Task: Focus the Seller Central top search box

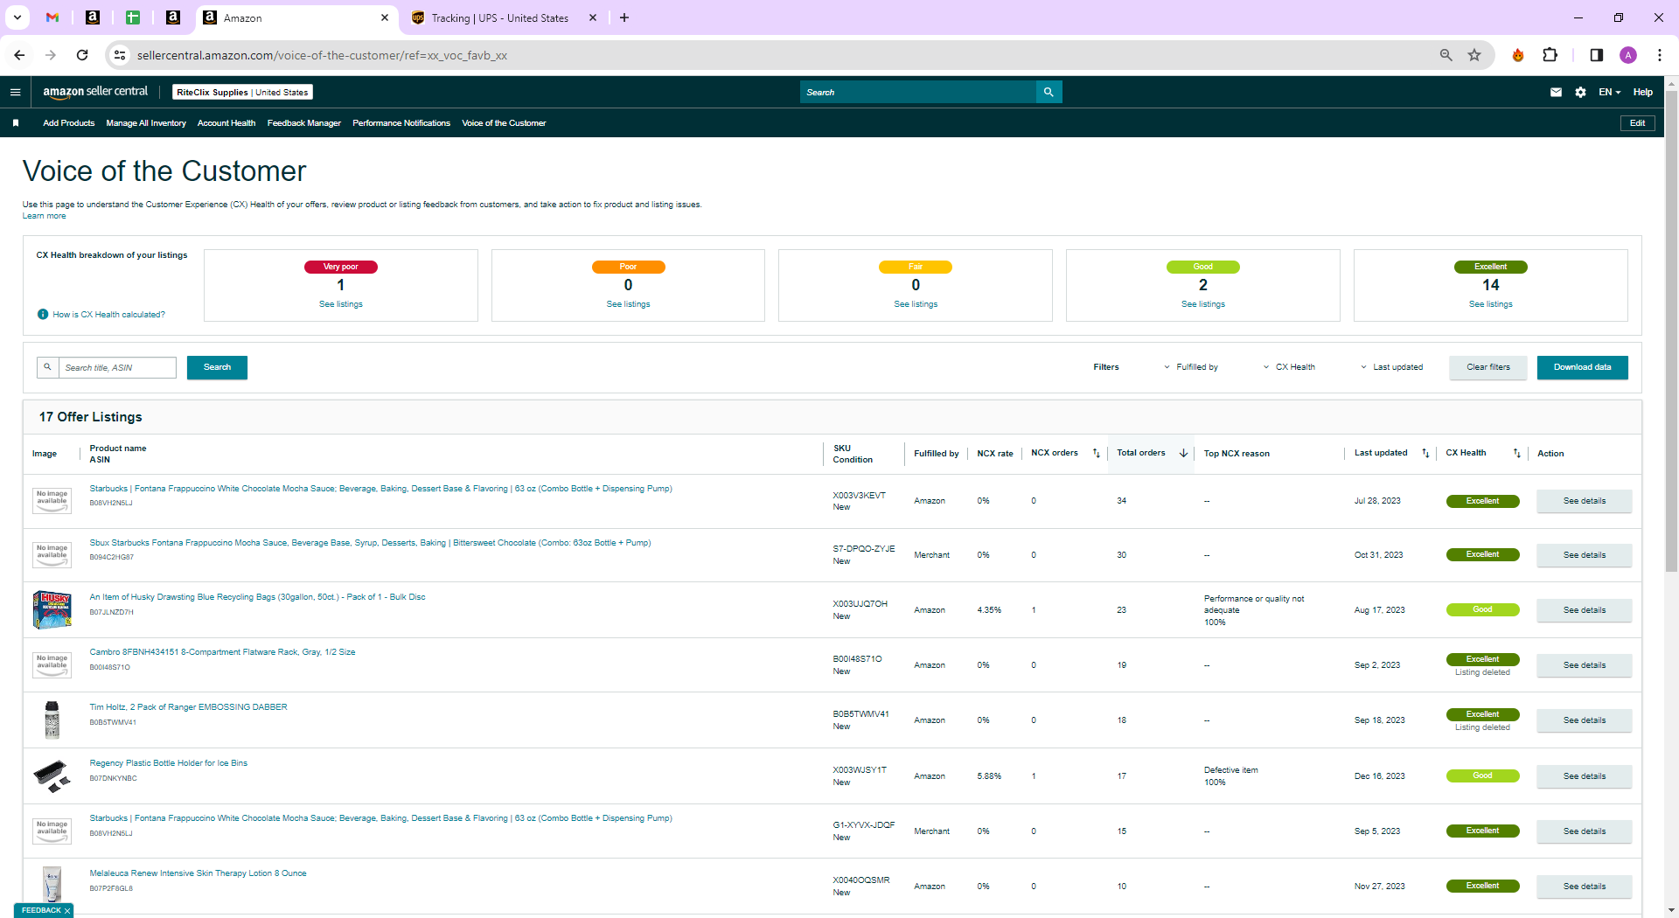Action: click(918, 92)
